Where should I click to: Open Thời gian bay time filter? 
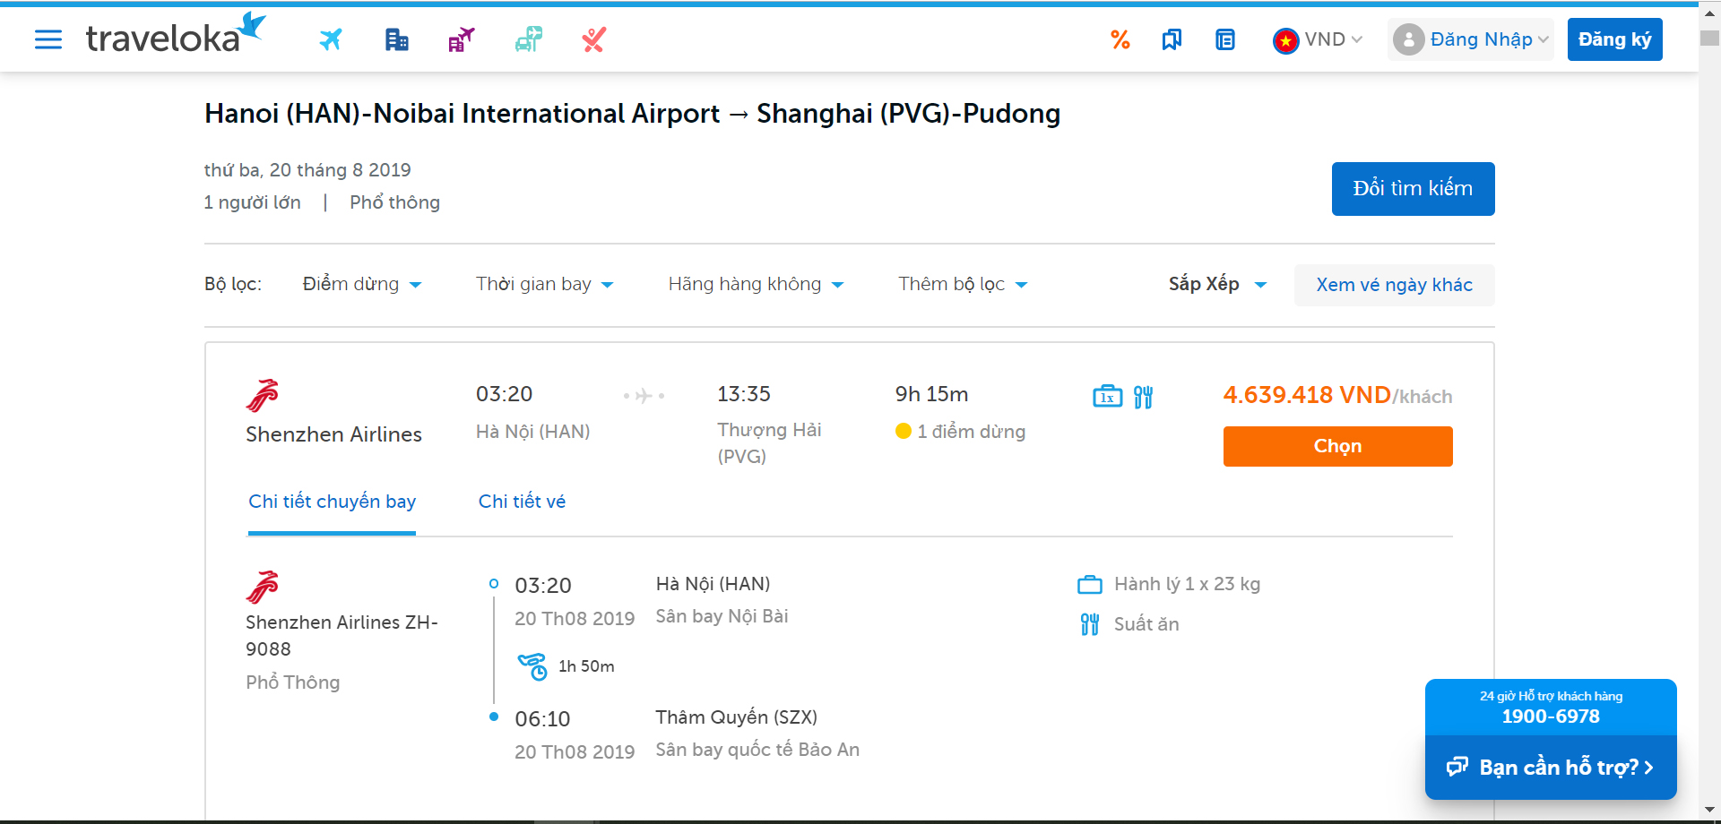[544, 284]
